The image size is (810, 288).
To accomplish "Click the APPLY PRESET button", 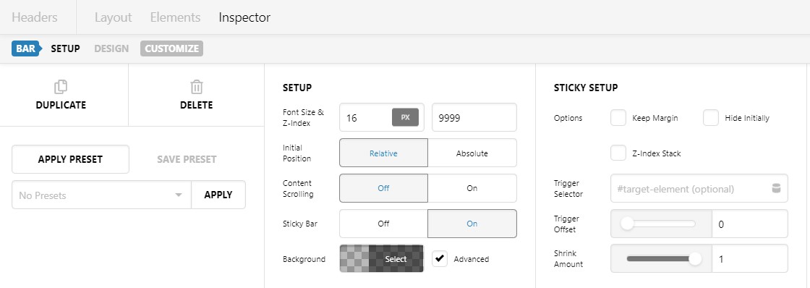I will click(70, 159).
